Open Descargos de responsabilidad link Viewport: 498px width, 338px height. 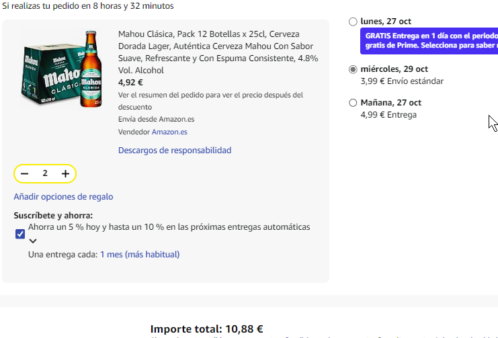[175, 151]
